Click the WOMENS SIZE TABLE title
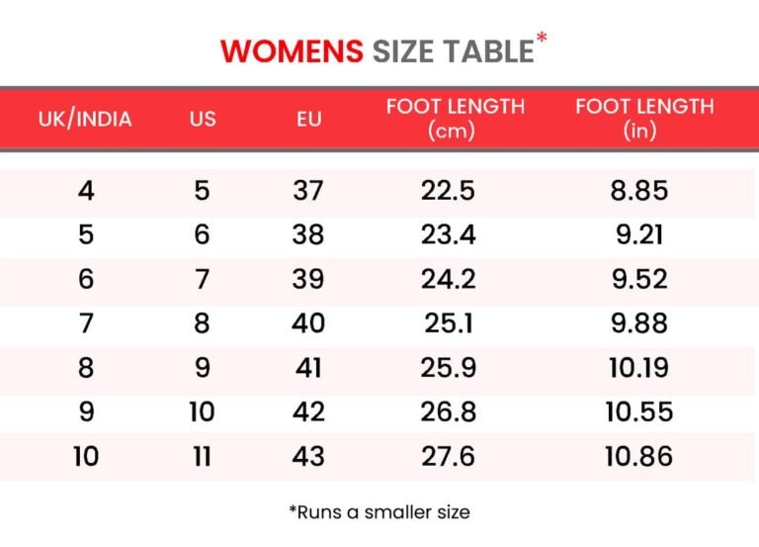 (379, 50)
